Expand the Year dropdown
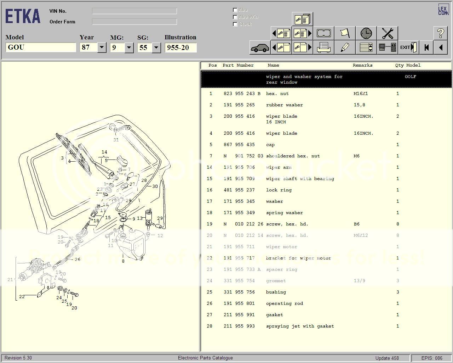 click(102, 48)
